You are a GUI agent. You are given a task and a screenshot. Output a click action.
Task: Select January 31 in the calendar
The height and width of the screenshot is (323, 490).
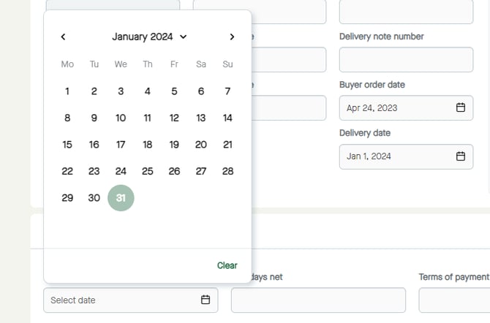pyautogui.click(x=121, y=198)
